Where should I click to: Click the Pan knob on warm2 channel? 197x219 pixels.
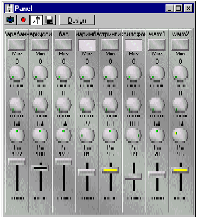click(x=180, y=135)
